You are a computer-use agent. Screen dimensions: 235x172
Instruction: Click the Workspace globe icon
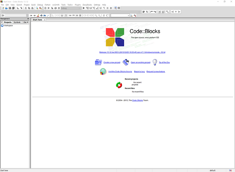pos(2,26)
